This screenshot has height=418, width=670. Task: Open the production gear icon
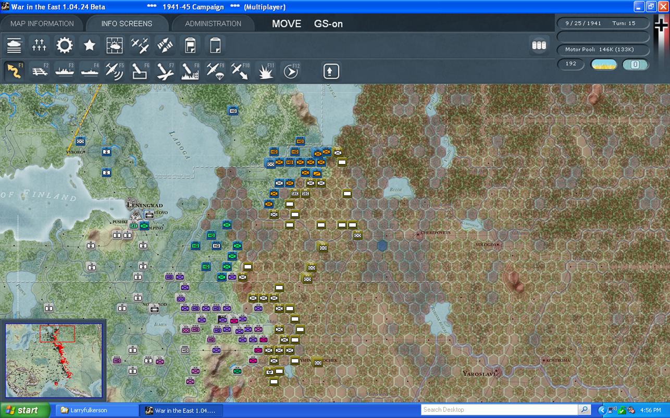(65, 46)
